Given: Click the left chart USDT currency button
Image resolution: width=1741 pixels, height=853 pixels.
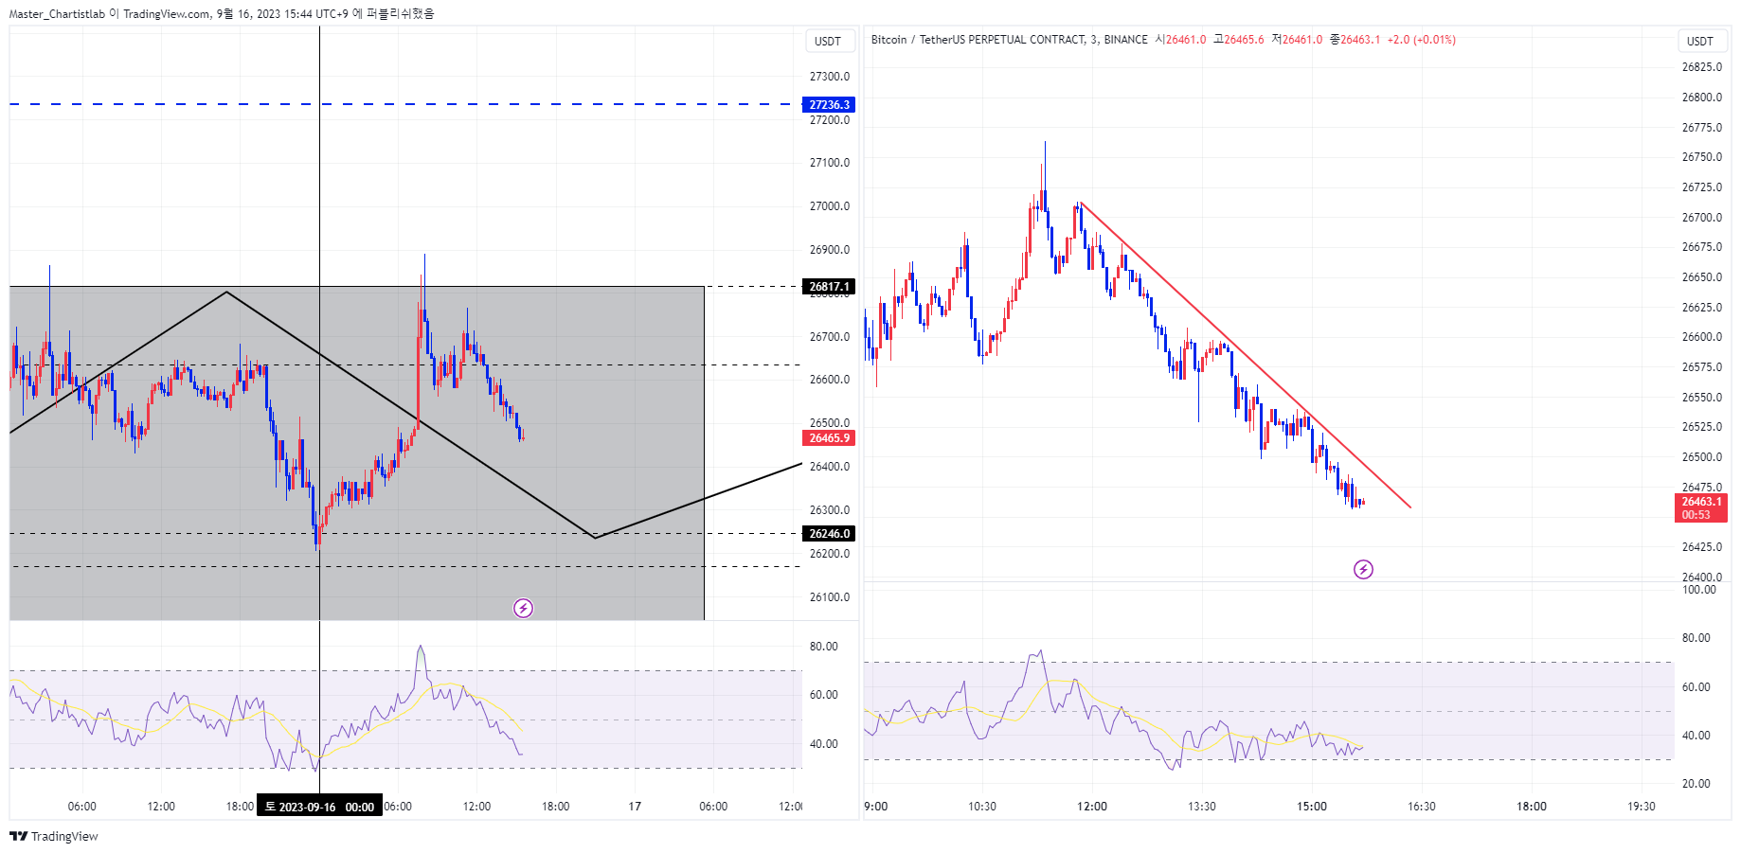Looking at the screenshot, I should (828, 41).
